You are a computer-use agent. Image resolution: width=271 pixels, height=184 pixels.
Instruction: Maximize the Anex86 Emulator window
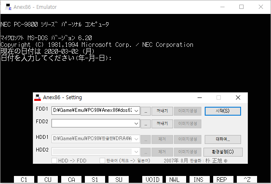(x=241, y=7)
